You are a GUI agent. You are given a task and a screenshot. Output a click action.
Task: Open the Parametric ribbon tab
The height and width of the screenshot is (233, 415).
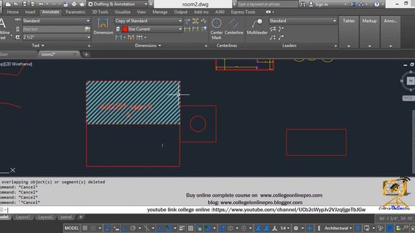75,12
